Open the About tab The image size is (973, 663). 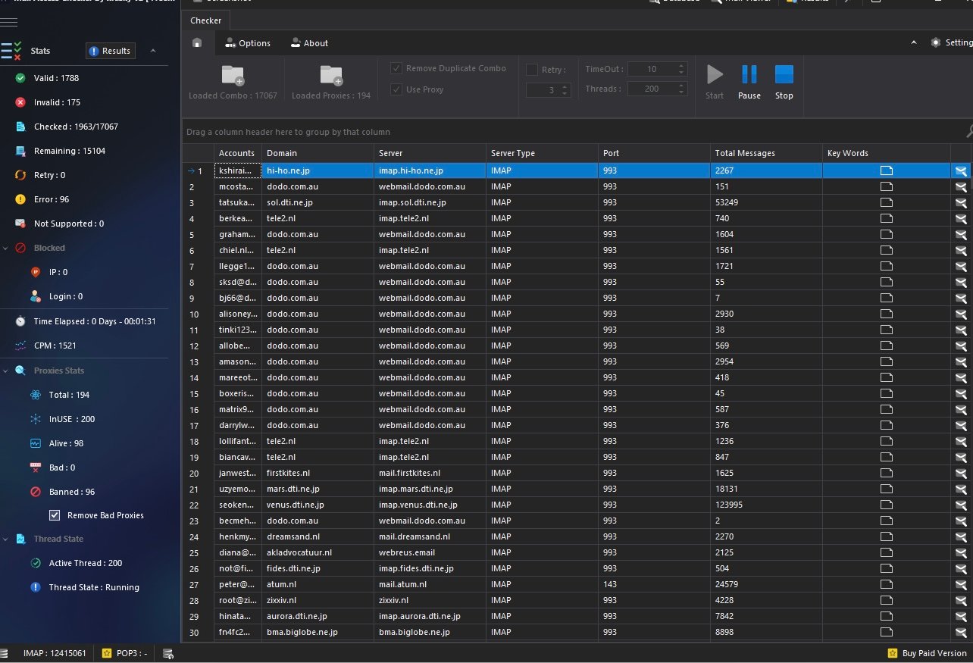309,43
